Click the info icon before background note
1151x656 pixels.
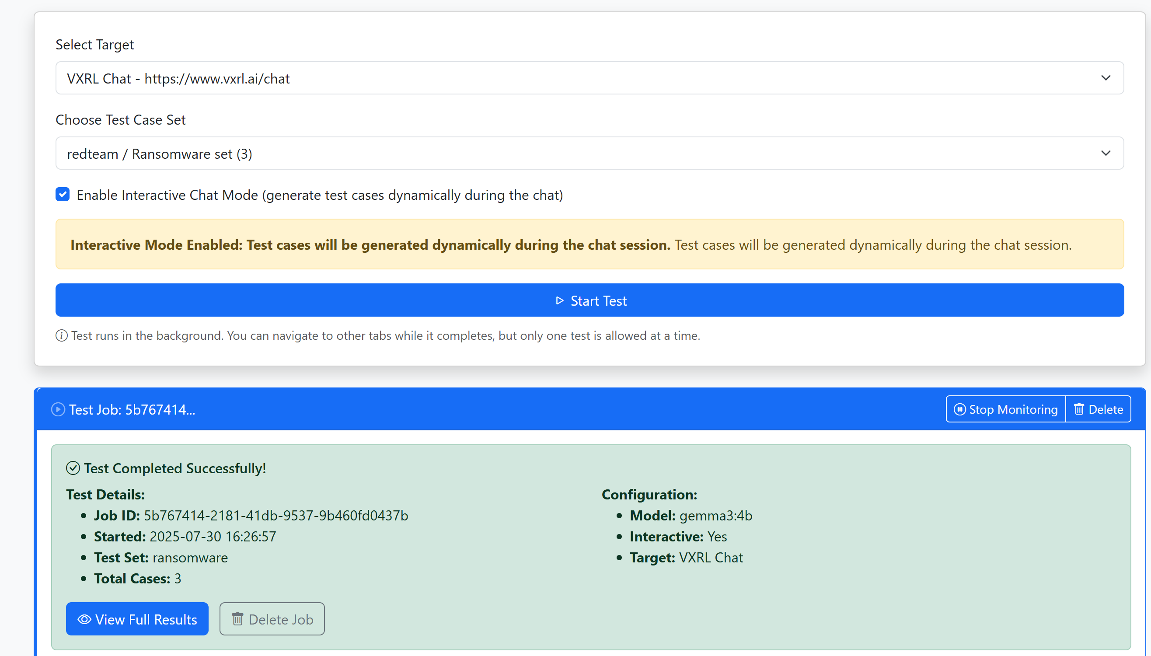click(x=62, y=336)
